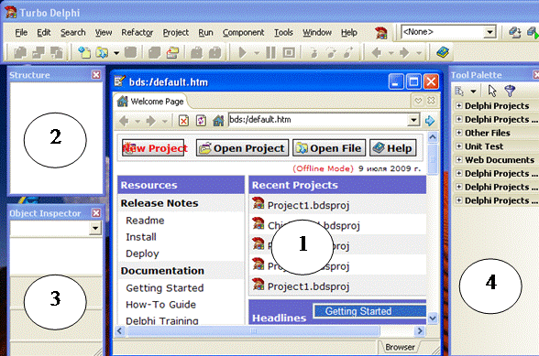Close the Structure panel
The image size is (539, 356).
pyautogui.click(x=96, y=75)
